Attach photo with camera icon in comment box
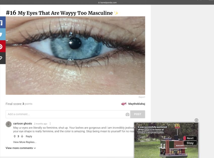The width and height of the screenshot is (214, 158). tap(127, 114)
